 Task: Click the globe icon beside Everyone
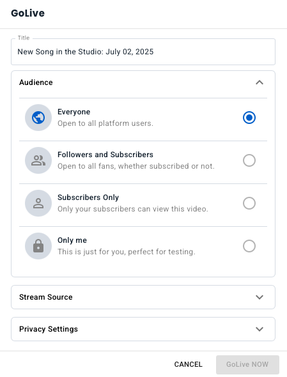(x=38, y=118)
